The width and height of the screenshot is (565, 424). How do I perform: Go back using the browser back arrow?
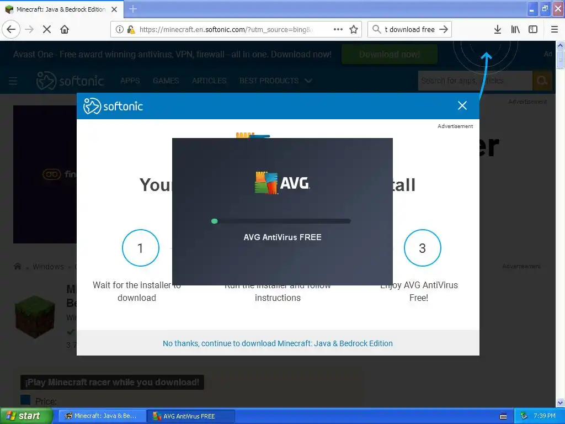click(11, 29)
